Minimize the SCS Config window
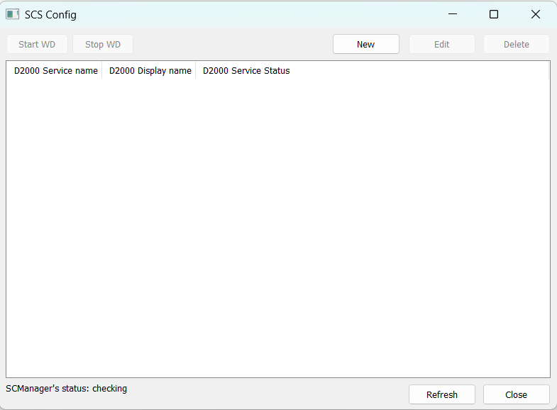 pos(452,14)
